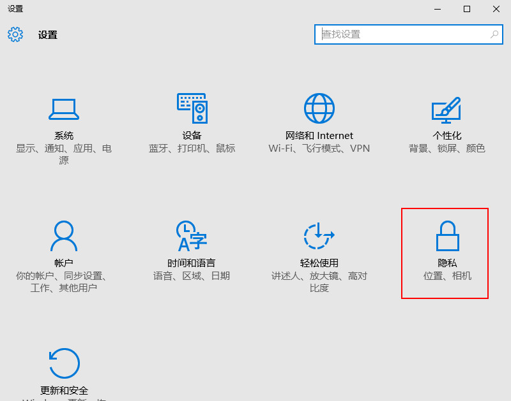The image size is (511, 401).
Task: Click the text 你的帐户、同步设置、工作、其他用户
Action: 62,282
